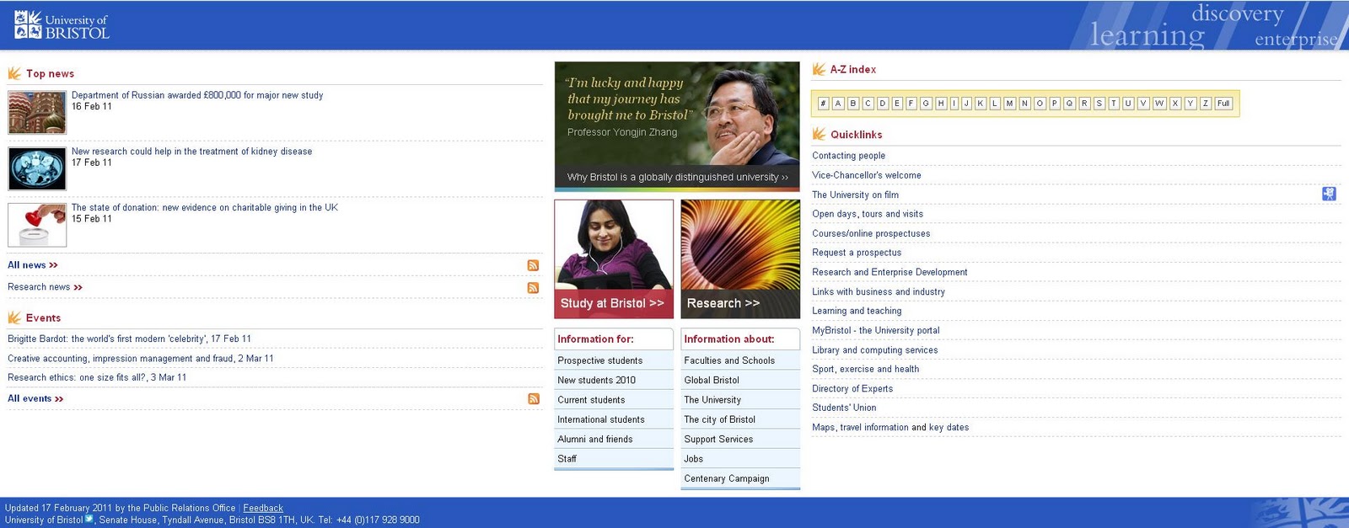Go to New students 2010
1349x528 pixels.
(x=596, y=381)
